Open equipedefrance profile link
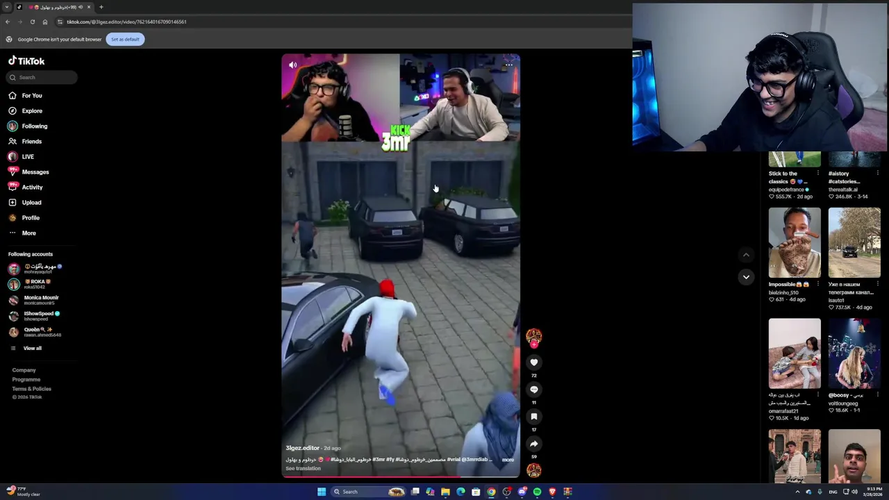Screen dimensions: 889x500 pos(787,190)
